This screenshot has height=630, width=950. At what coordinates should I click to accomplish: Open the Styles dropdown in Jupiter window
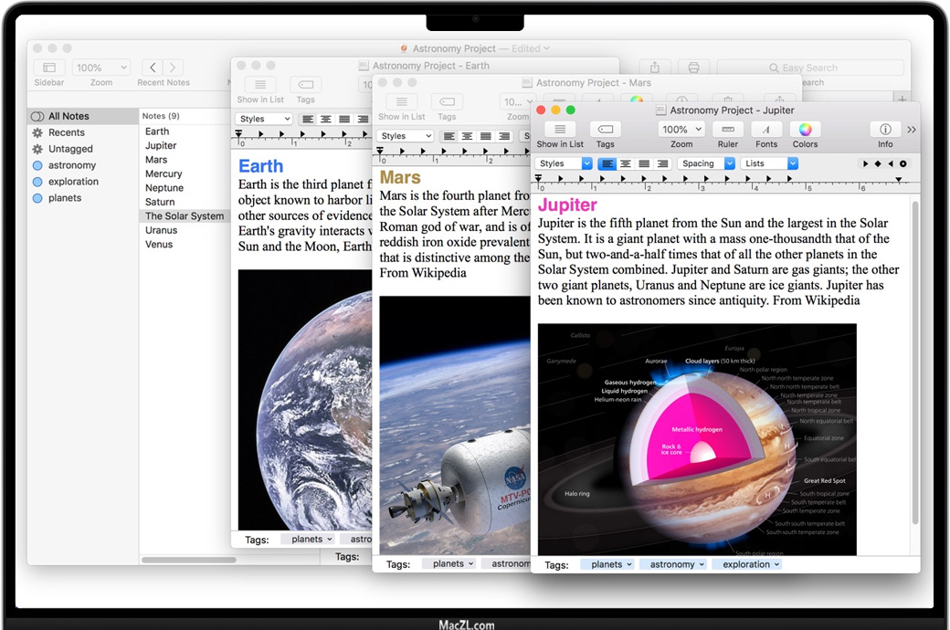(x=563, y=164)
